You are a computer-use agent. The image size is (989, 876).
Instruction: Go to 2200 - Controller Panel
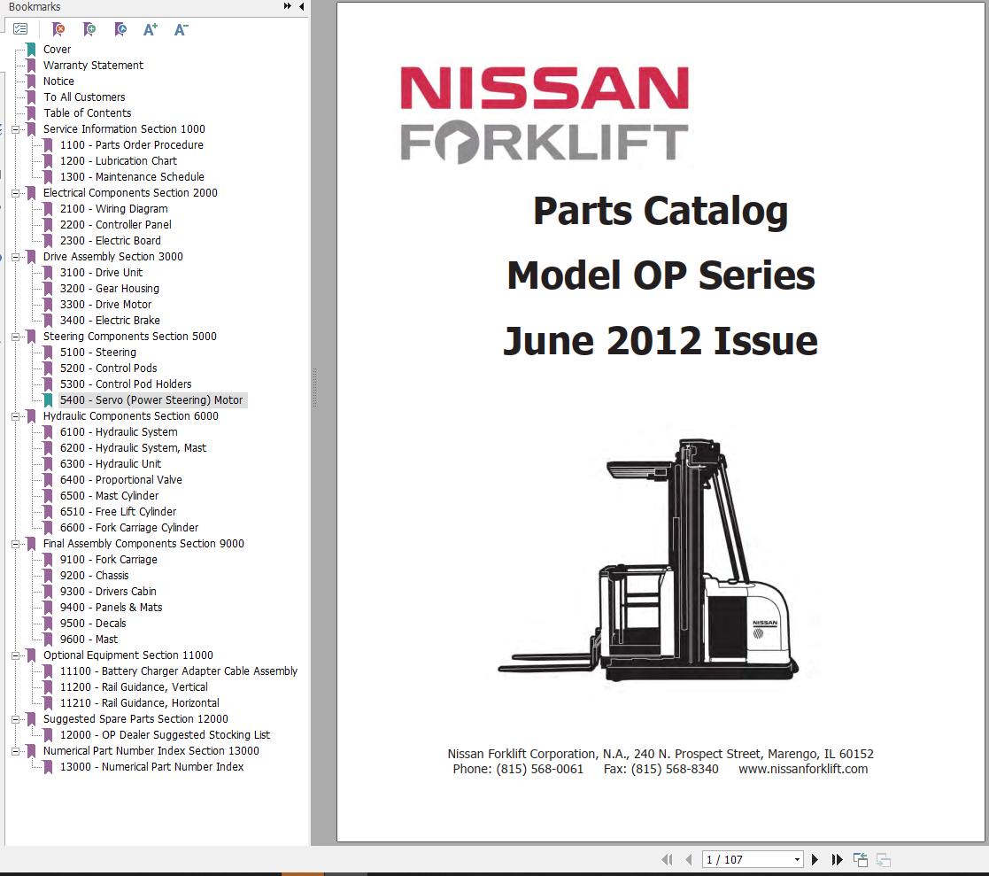click(115, 225)
